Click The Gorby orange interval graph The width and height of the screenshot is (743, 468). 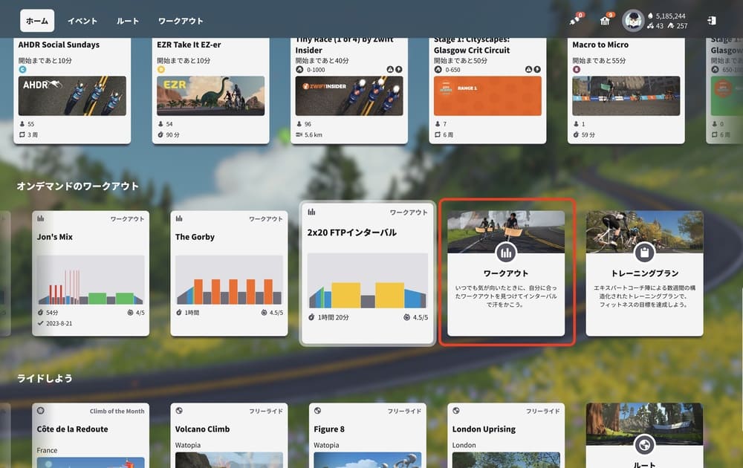click(229, 279)
